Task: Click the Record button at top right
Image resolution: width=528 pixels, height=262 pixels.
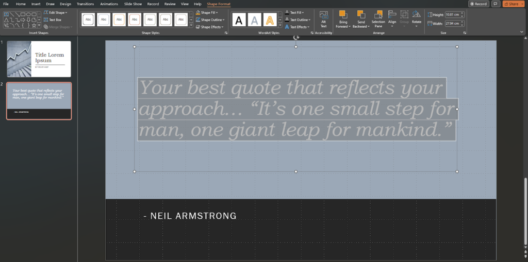Action: [478, 4]
